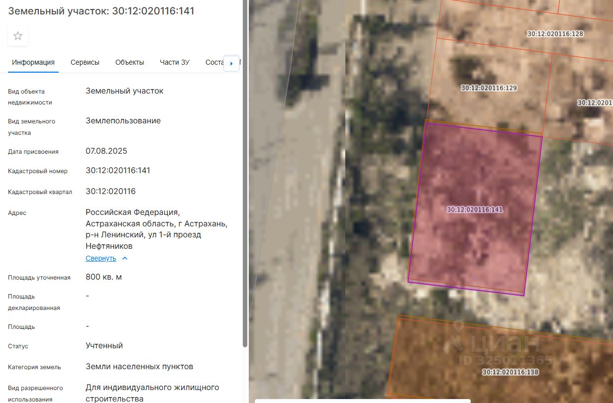Click the label Вид объекта недвижимости
Screen dimensions: 613x403
click(x=30, y=97)
